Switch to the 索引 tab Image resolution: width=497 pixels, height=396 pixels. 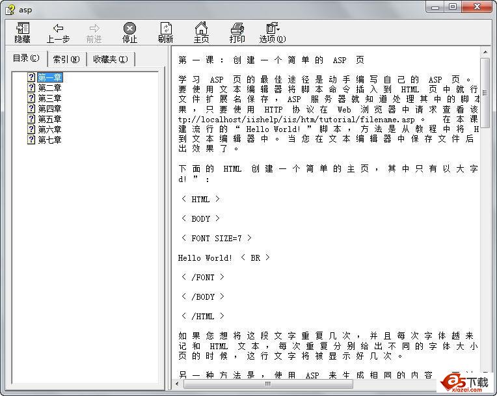coord(66,59)
